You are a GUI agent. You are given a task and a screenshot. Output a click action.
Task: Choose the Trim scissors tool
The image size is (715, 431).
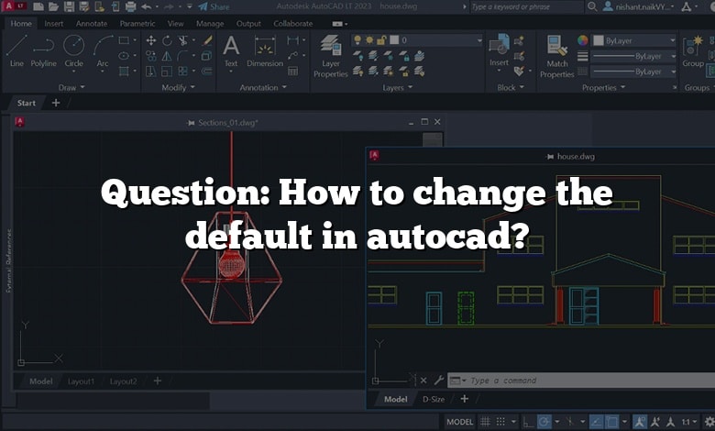point(182,40)
